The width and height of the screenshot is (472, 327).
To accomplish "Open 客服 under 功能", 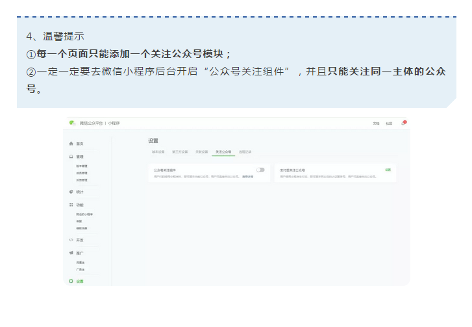I will [x=79, y=221].
